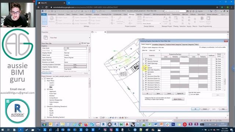
Task: Open the Architecture ribbon tab
Action: [52, 14]
